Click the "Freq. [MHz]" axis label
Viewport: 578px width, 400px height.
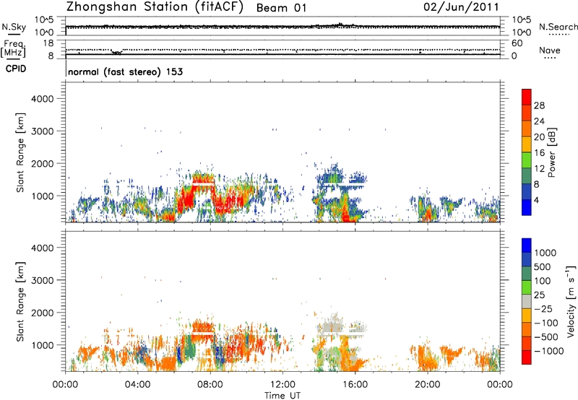14,49
